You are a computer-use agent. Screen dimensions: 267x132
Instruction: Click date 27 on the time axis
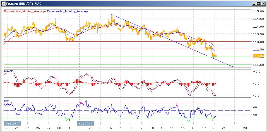click(49, 128)
